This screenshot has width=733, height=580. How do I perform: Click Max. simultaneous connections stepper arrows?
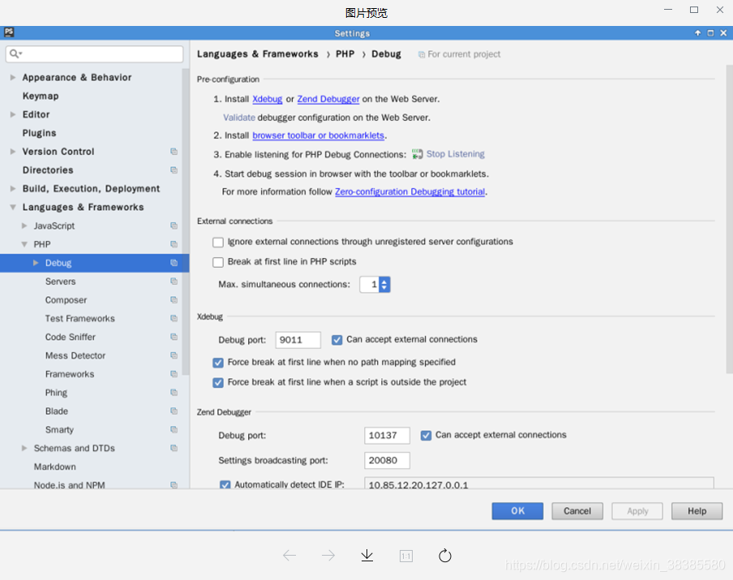384,285
